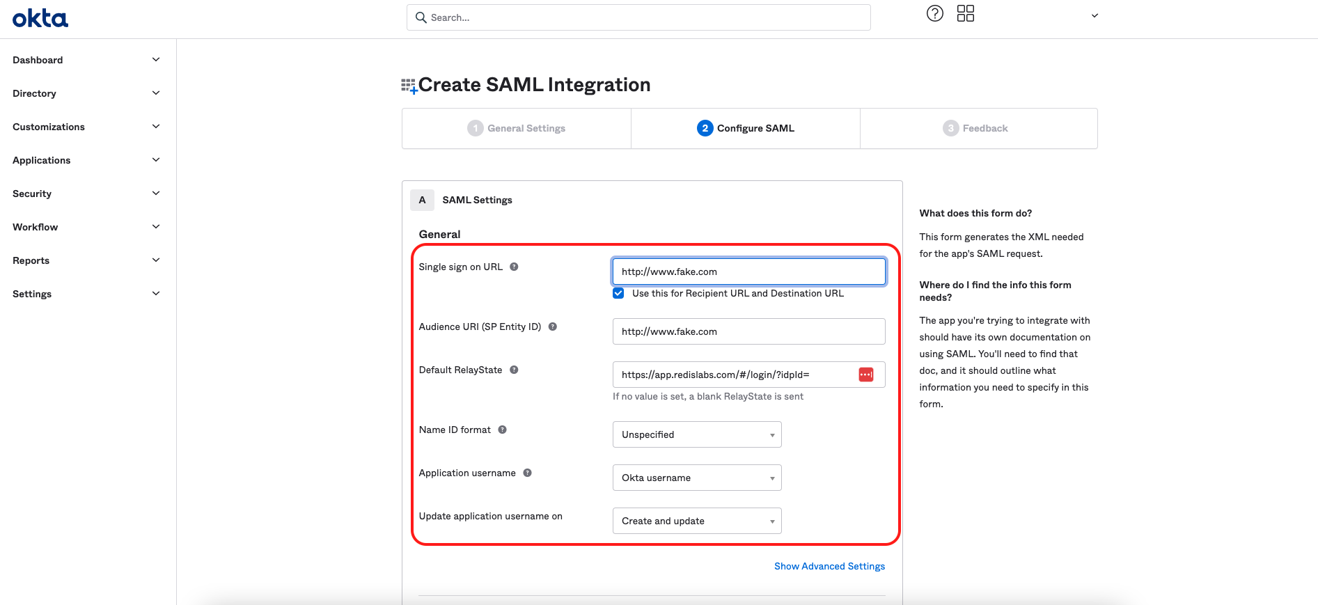The image size is (1318, 605).
Task: Click the Okta logo
Action: point(40,18)
